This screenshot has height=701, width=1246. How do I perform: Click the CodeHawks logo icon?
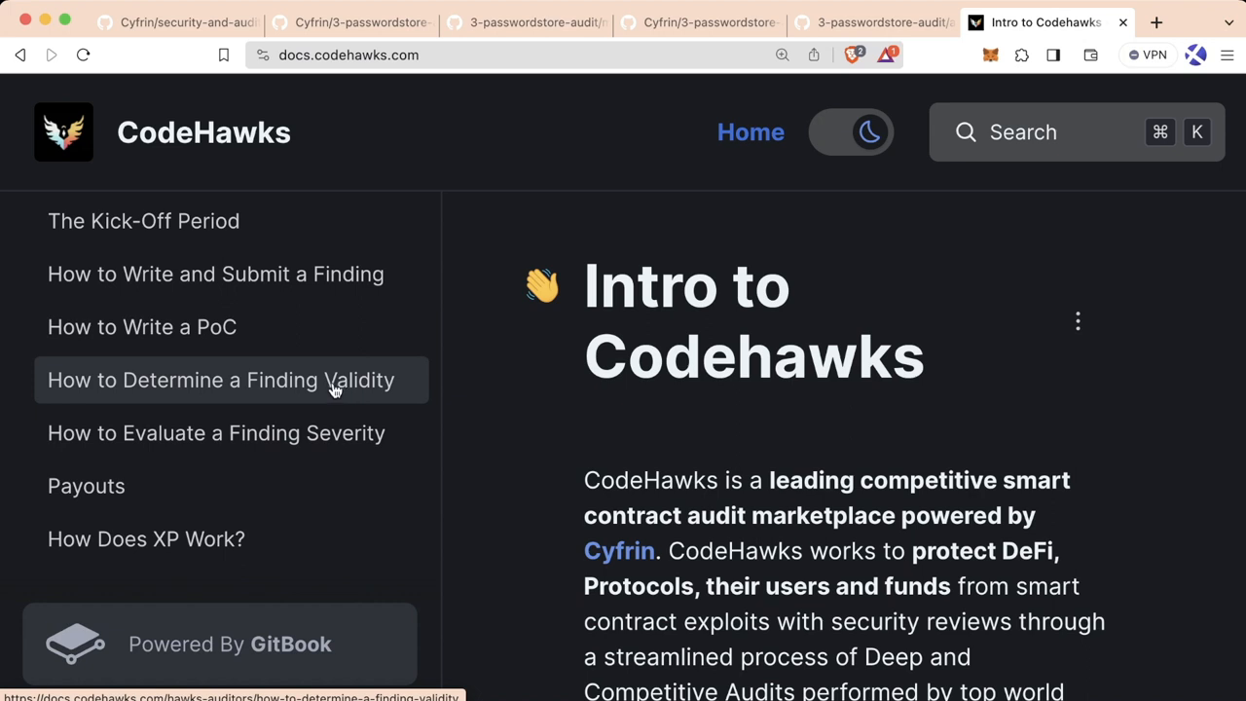(x=64, y=132)
